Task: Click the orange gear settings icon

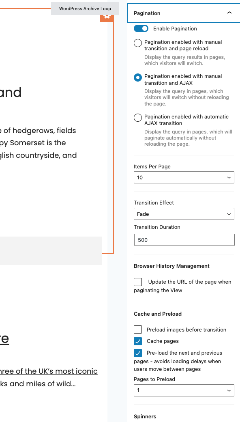Action: [x=107, y=17]
